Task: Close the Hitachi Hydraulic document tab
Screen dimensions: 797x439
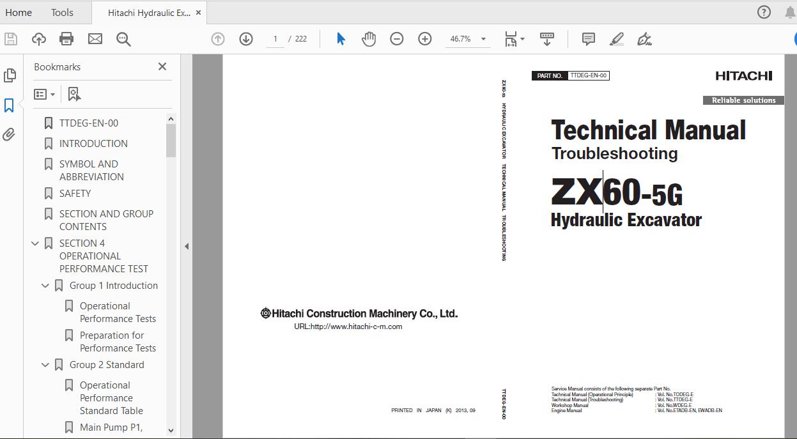Action: pyautogui.click(x=199, y=13)
